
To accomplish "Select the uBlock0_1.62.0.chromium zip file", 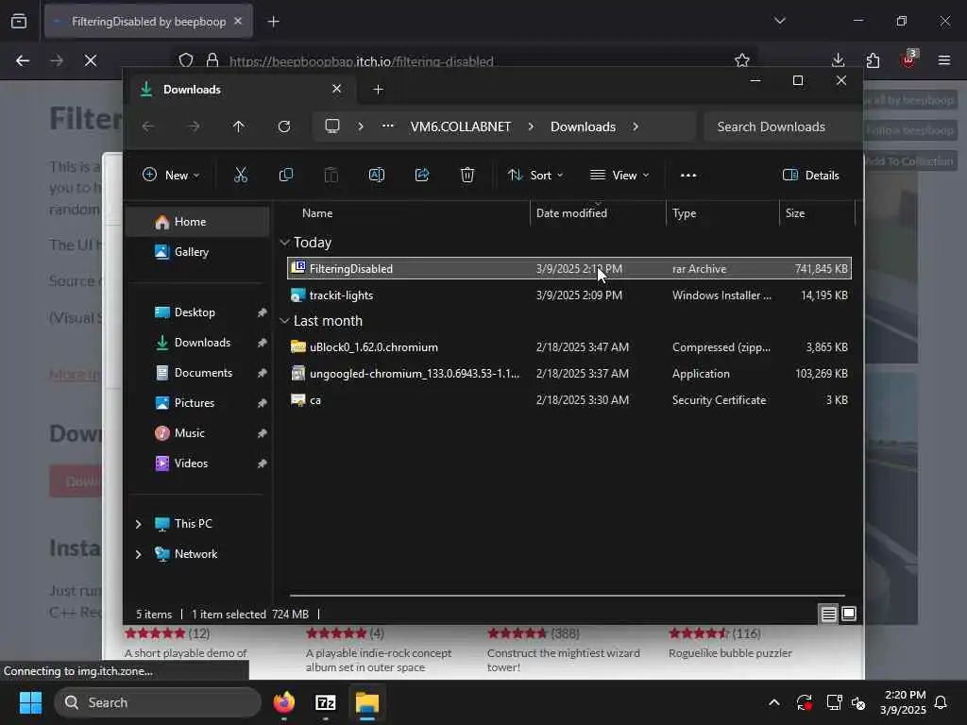I will click(569, 347).
